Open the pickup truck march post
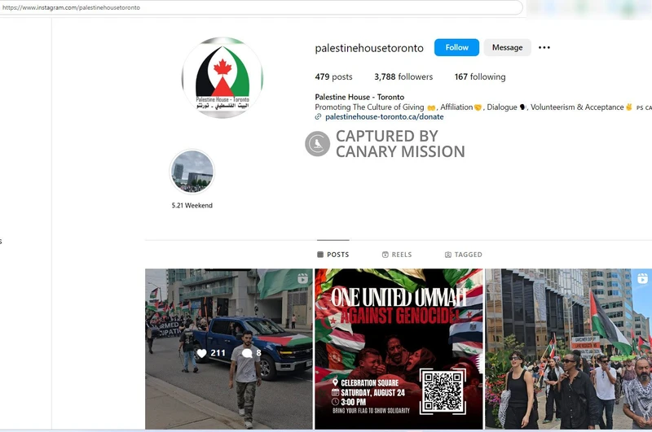This screenshot has height=432, width=652. 229,348
